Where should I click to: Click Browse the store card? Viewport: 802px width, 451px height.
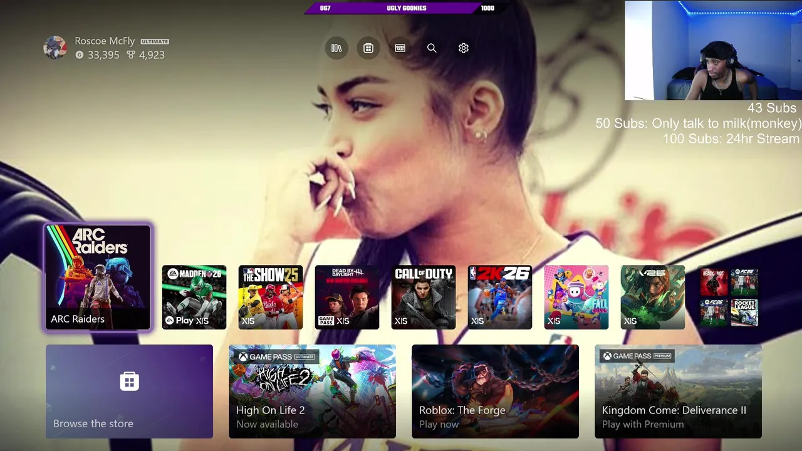coord(129,391)
